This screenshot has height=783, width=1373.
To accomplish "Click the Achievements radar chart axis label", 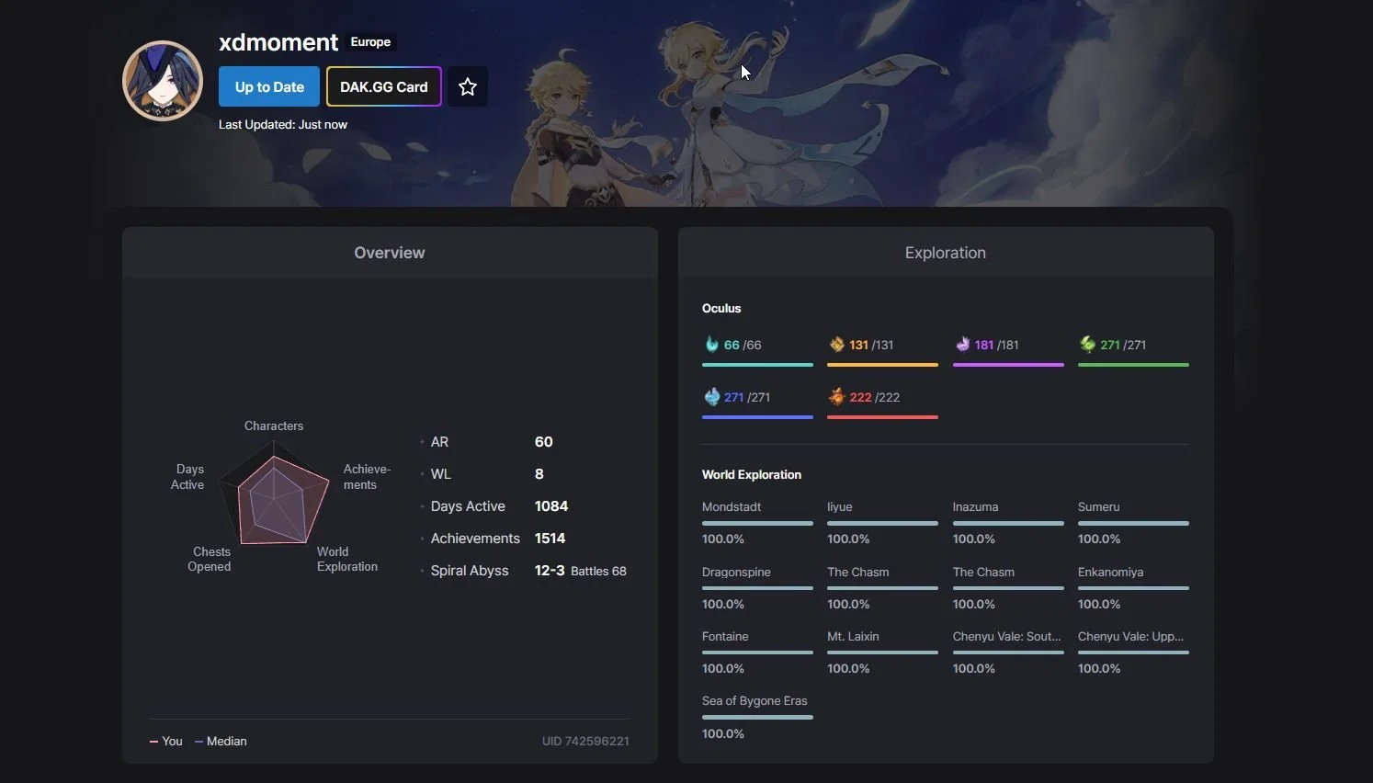I will [367, 477].
